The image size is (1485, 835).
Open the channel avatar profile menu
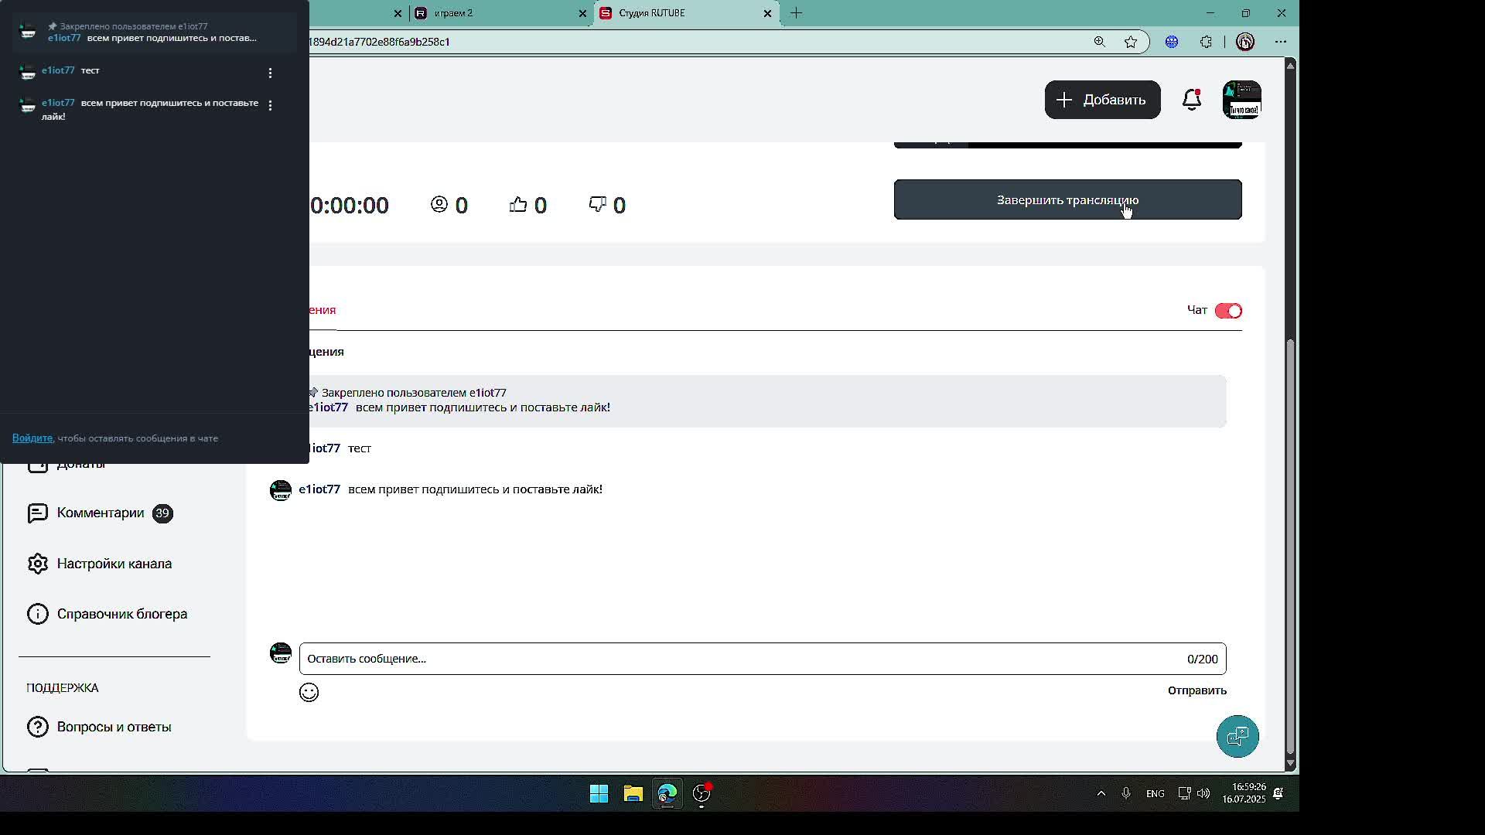(1241, 100)
